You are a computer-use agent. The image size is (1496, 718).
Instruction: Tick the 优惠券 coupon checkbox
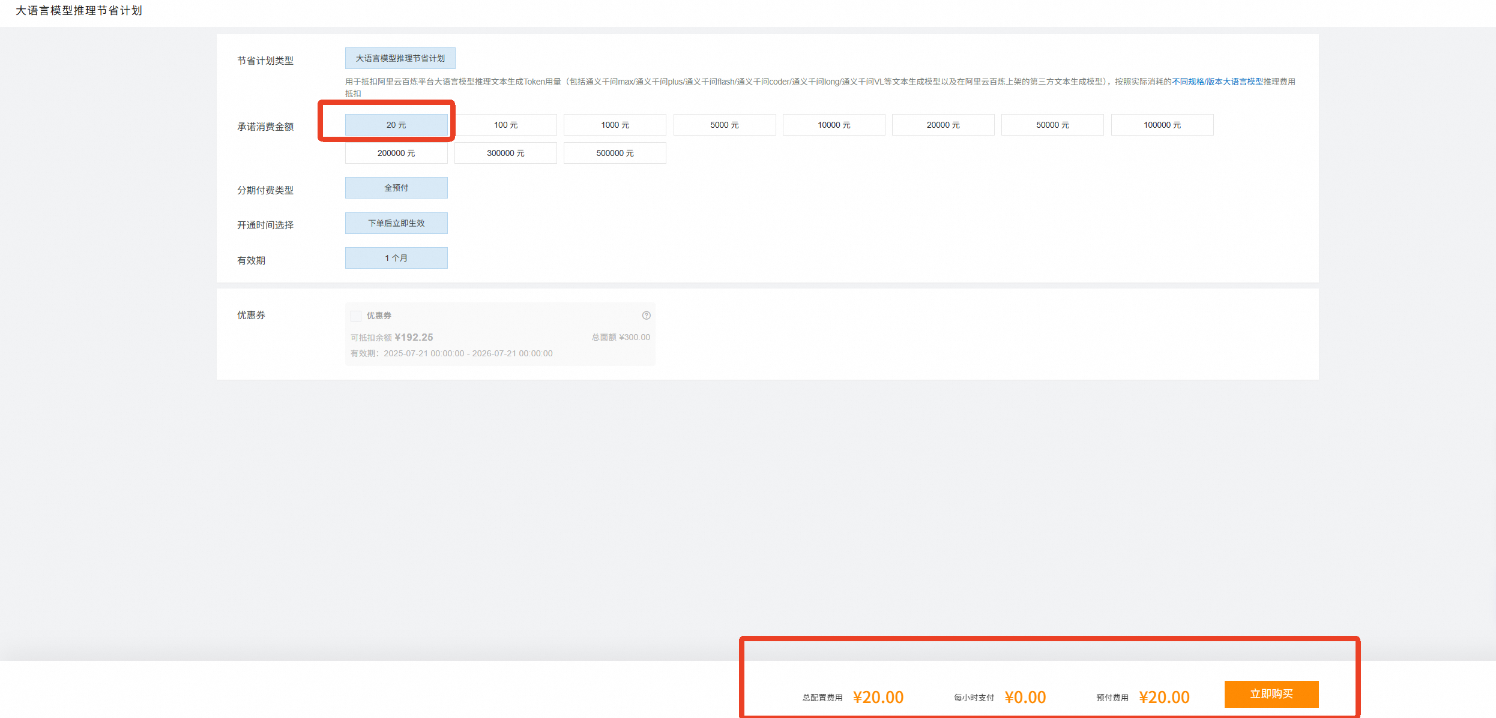tap(356, 316)
